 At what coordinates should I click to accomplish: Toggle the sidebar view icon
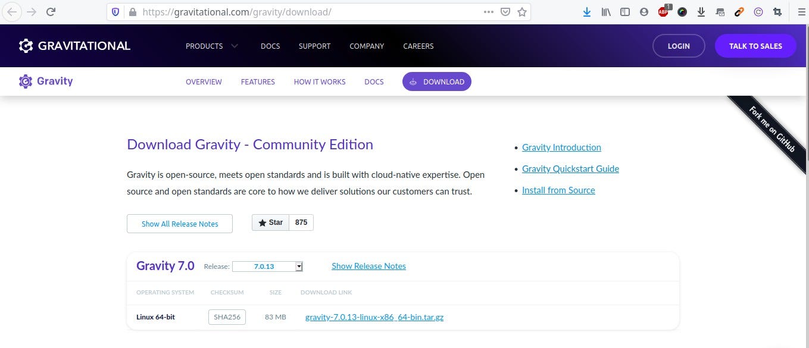[625, 12]
